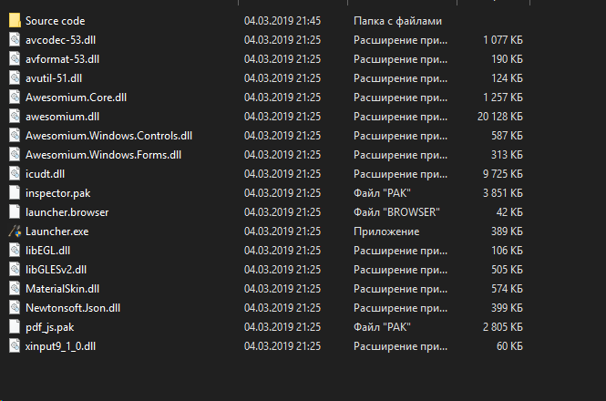This screenshot has height=401, width=606.
Task: Select the Newtonsoft.Json.dll file name
Action: [x=73, y=308]
